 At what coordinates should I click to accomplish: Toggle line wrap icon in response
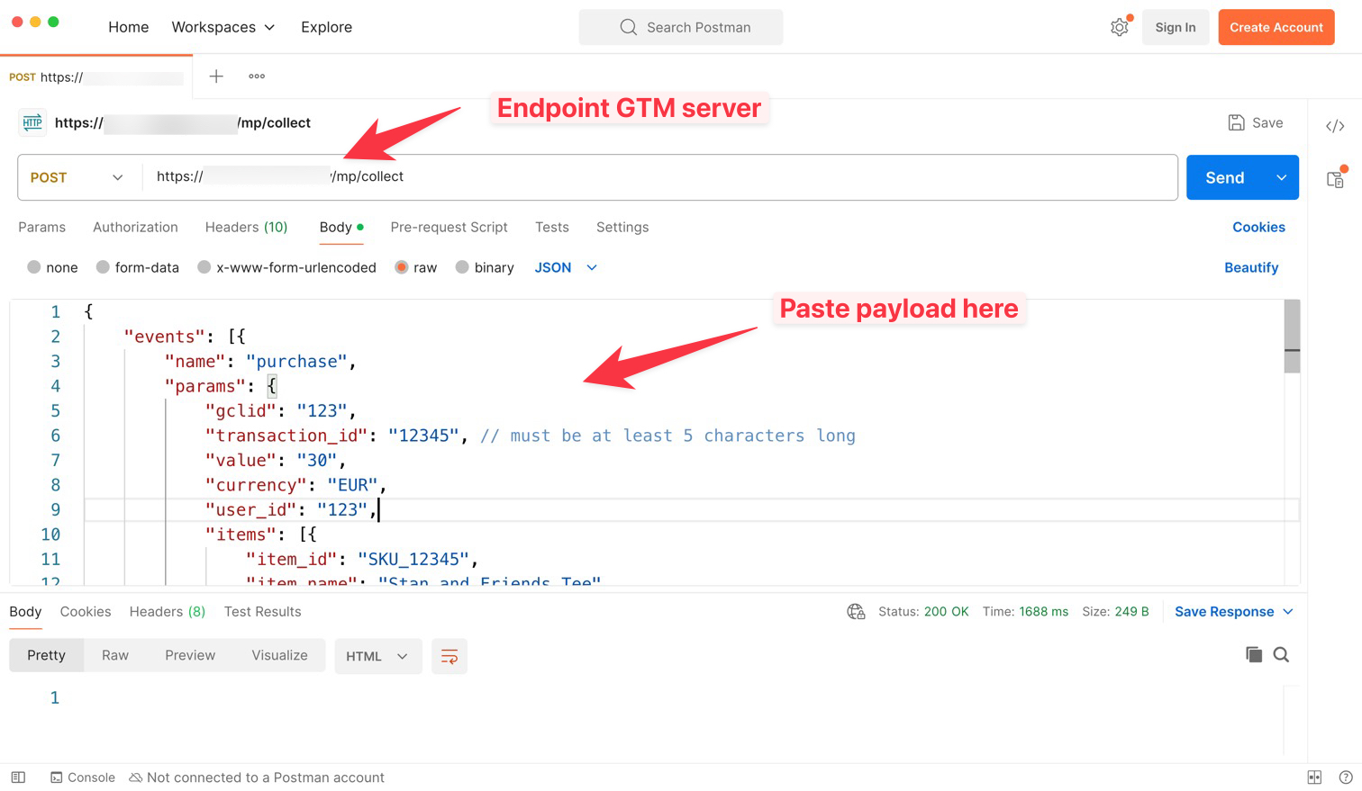click(449, 656)
